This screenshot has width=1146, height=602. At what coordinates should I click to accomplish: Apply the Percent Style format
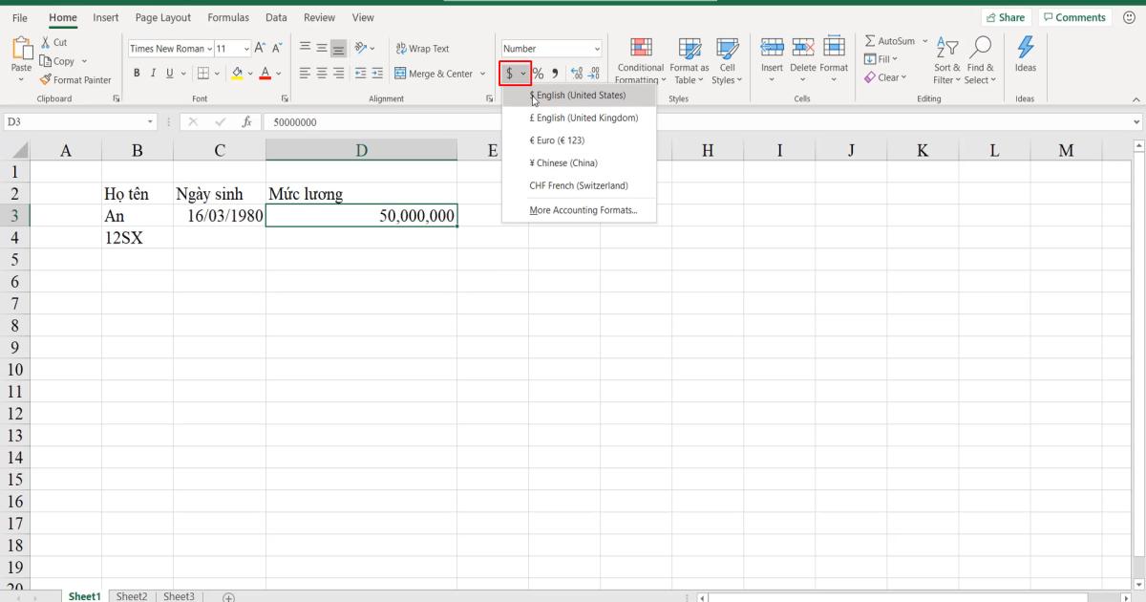pos(538,73)
